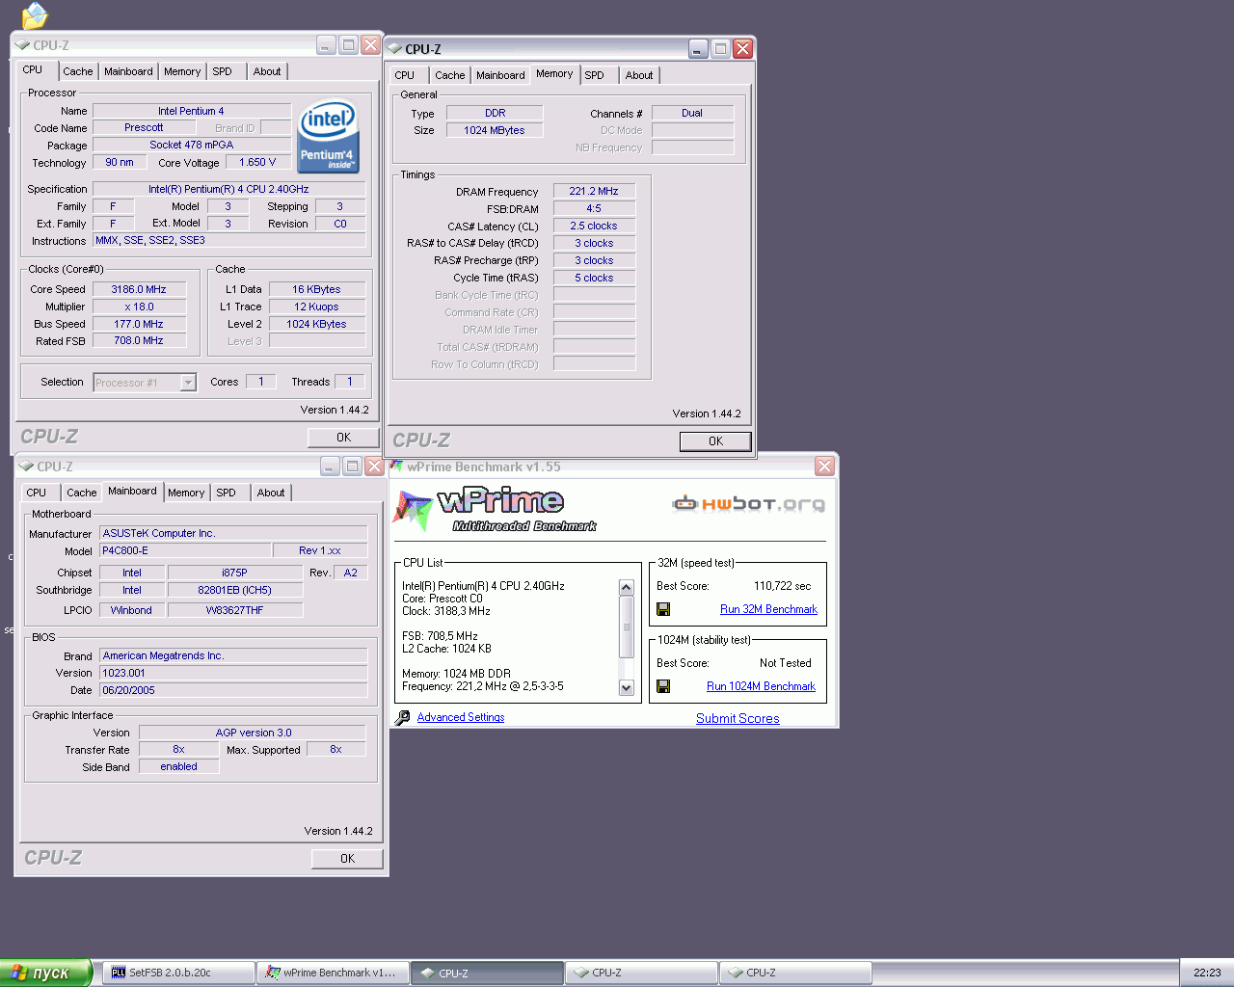This screenshot has height=987, width=1234.
Task: Click the Rated FSB value 708.0 MHz
Action: [139, 340]
